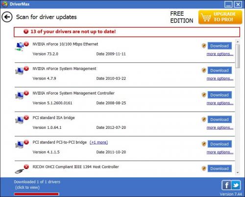Click the Upgrade to Pro cart button

tap(220, 17)
